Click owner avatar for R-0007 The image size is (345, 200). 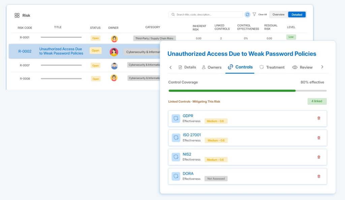(114, 66)
